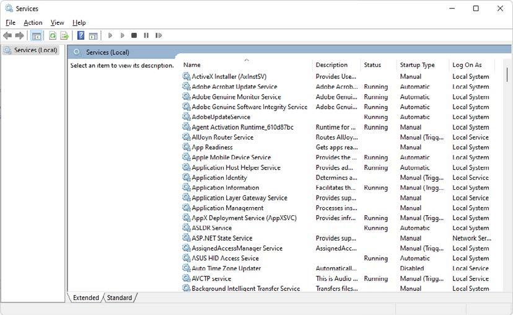Select AppX Deployment Service (AppXSVC)

pos(244,218)
